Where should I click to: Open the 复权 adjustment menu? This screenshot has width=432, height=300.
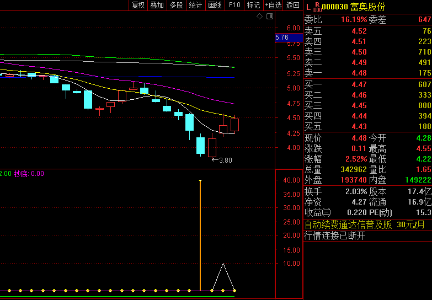(x=138, y=5)
